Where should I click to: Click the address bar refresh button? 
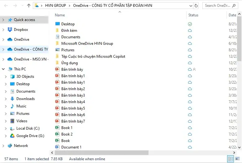click(x=196, y=6)
